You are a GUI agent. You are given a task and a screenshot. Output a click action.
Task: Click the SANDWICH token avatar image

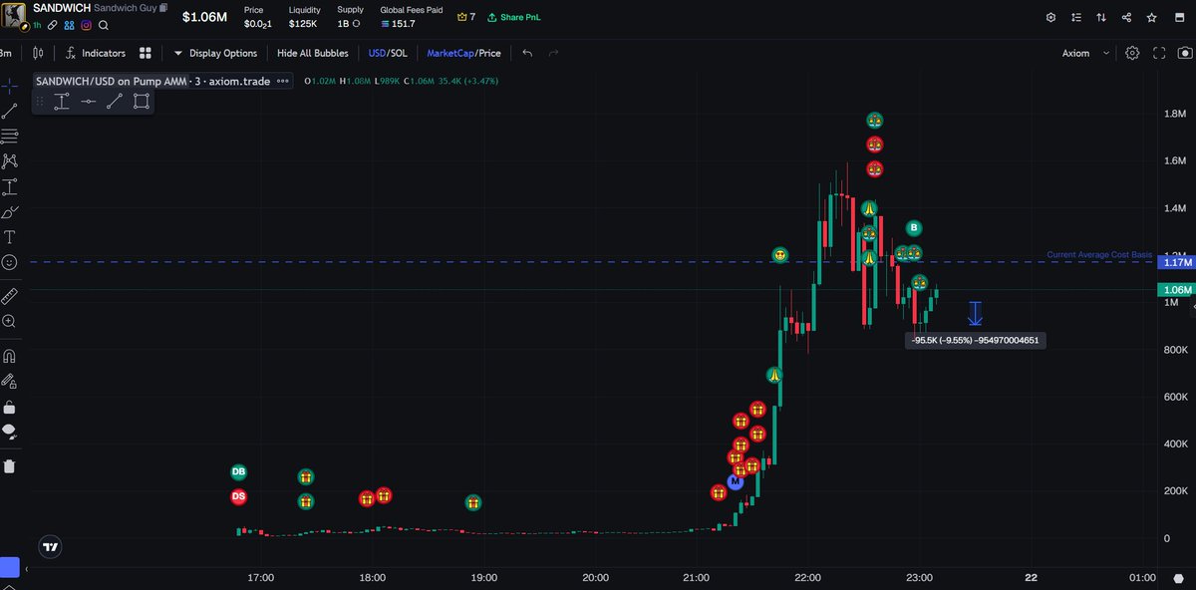(x=15, y=16)
